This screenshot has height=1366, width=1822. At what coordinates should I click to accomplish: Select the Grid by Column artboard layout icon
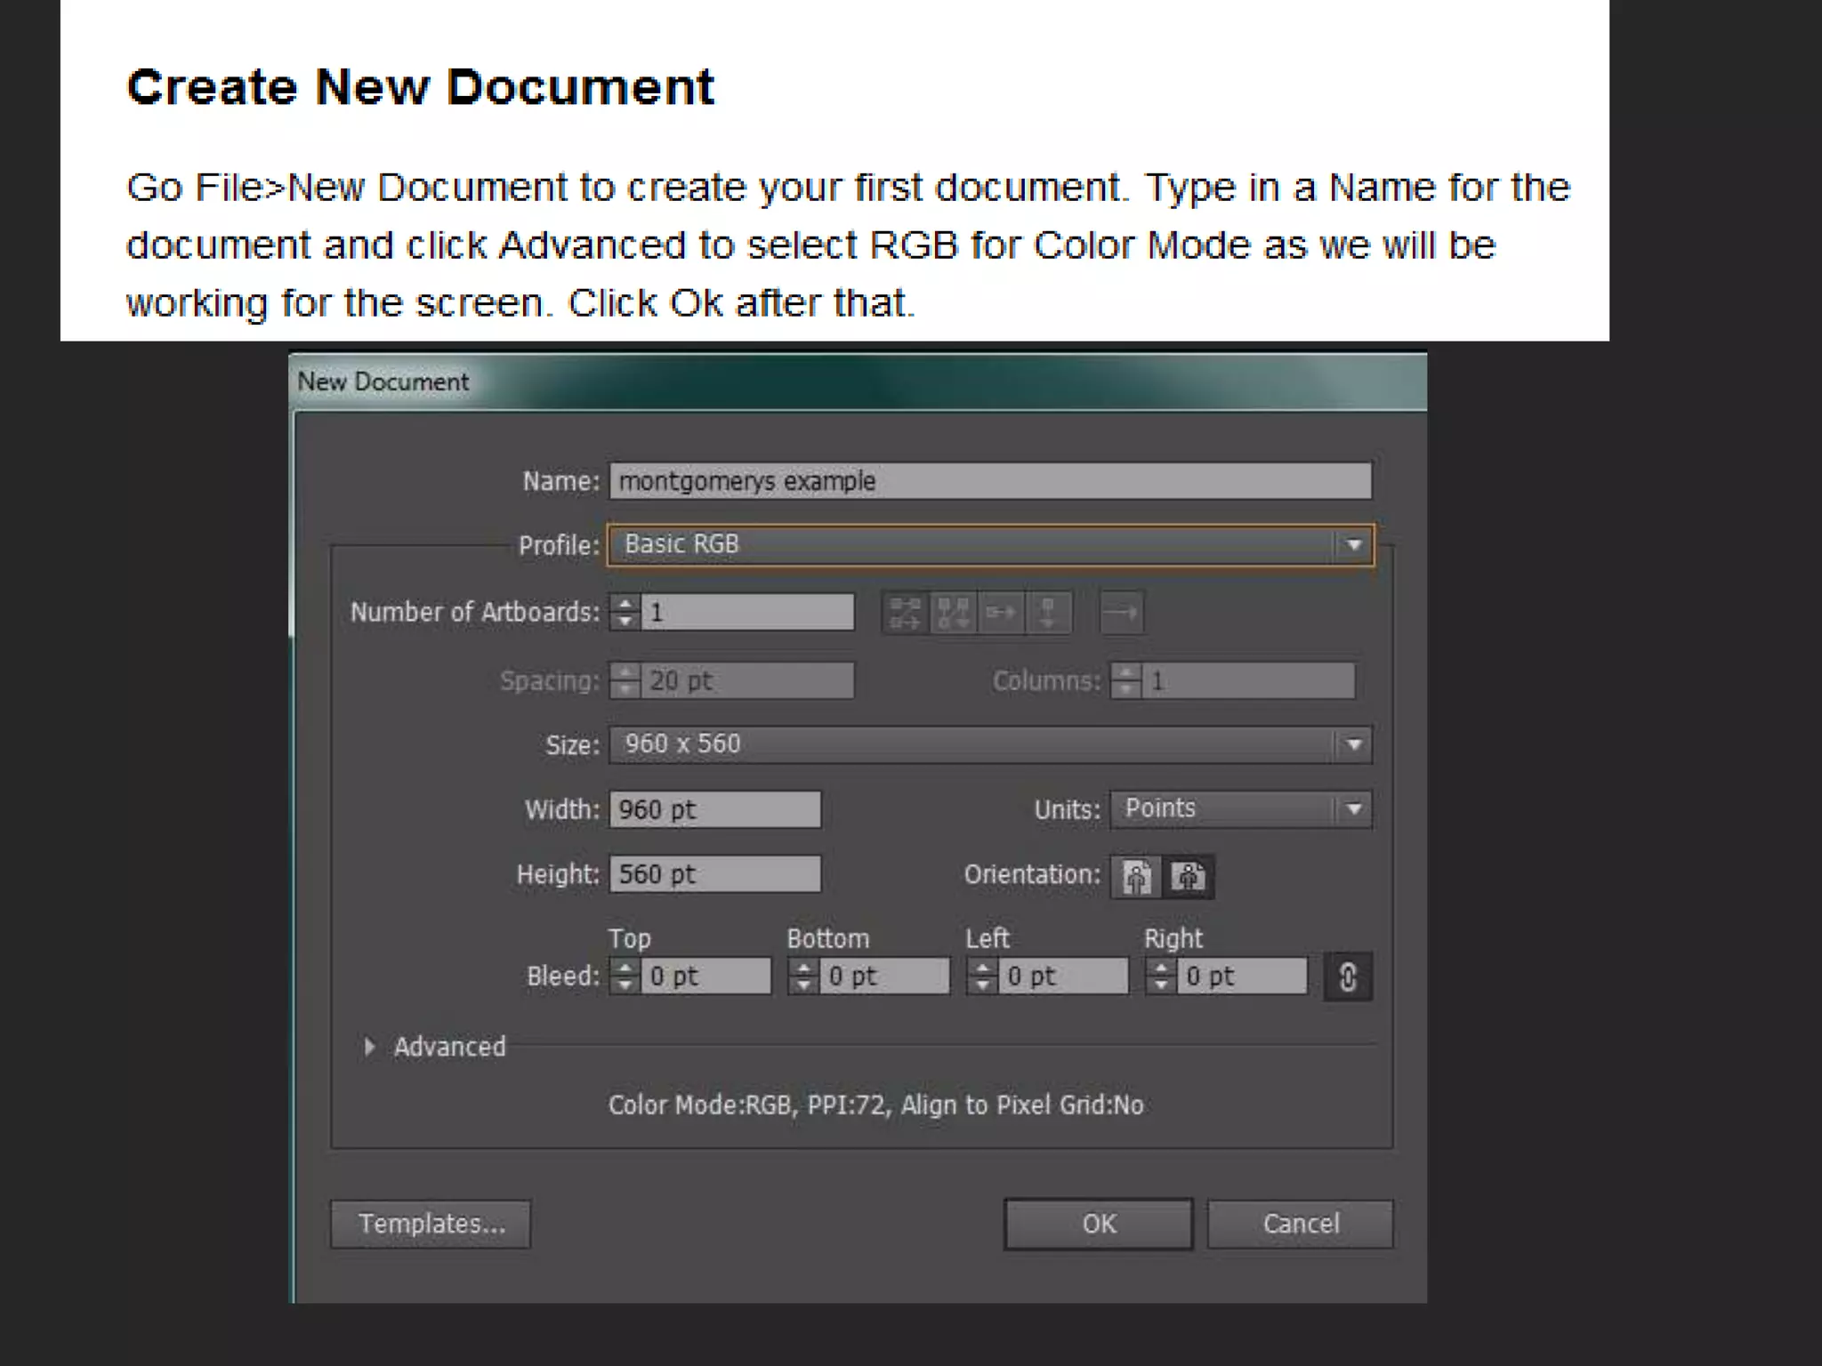[953, 613]
